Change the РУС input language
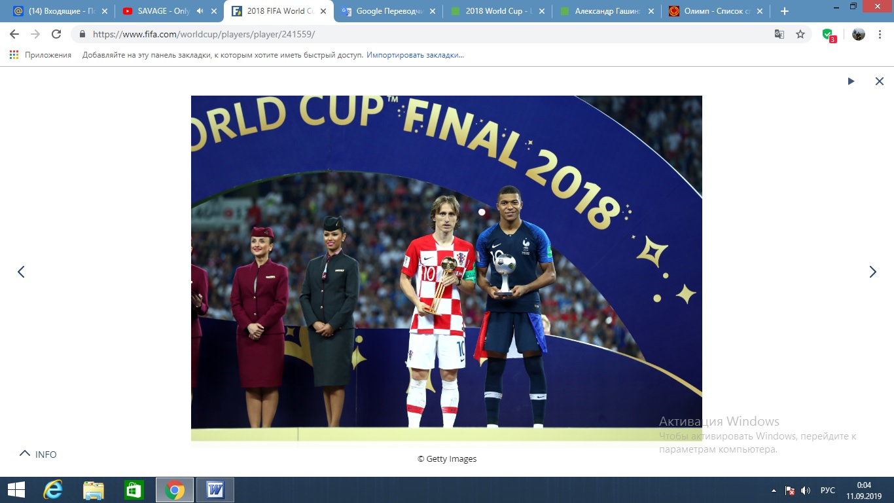 click(x=827, y=490)
